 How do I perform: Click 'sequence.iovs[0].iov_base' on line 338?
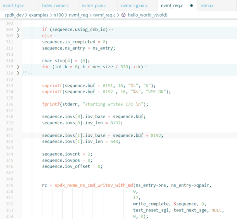(x=74, y=117)
